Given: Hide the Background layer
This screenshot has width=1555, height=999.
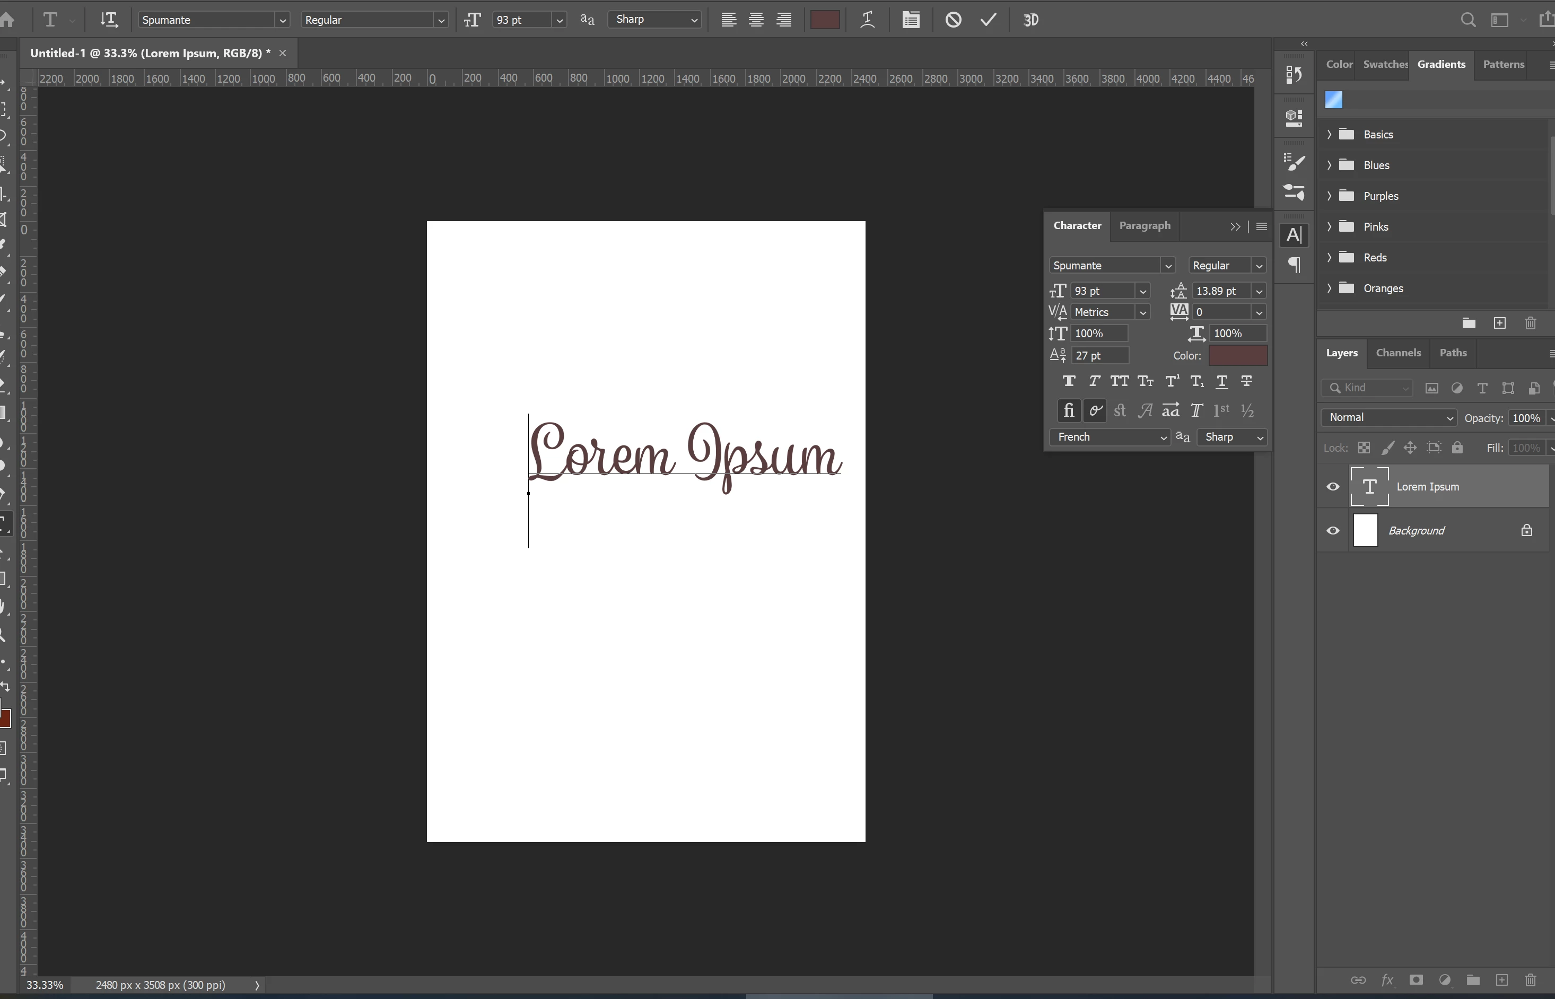Looking at the screenshot, I should coord(1332,531).
